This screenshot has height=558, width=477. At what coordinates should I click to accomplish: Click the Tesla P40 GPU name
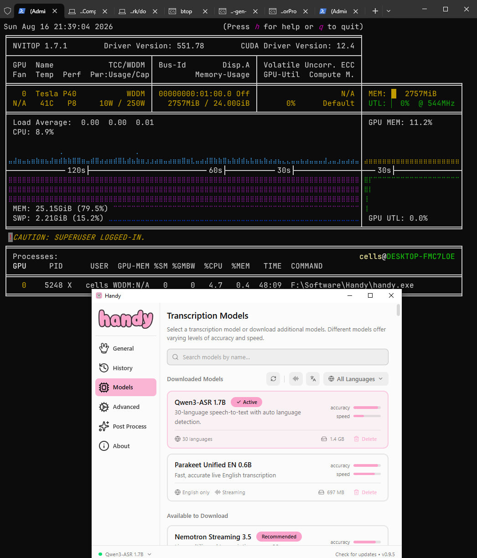[56, 93]
